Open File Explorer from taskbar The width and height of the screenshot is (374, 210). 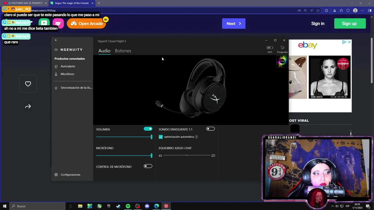pyautogui.click(x=80, y=206)
